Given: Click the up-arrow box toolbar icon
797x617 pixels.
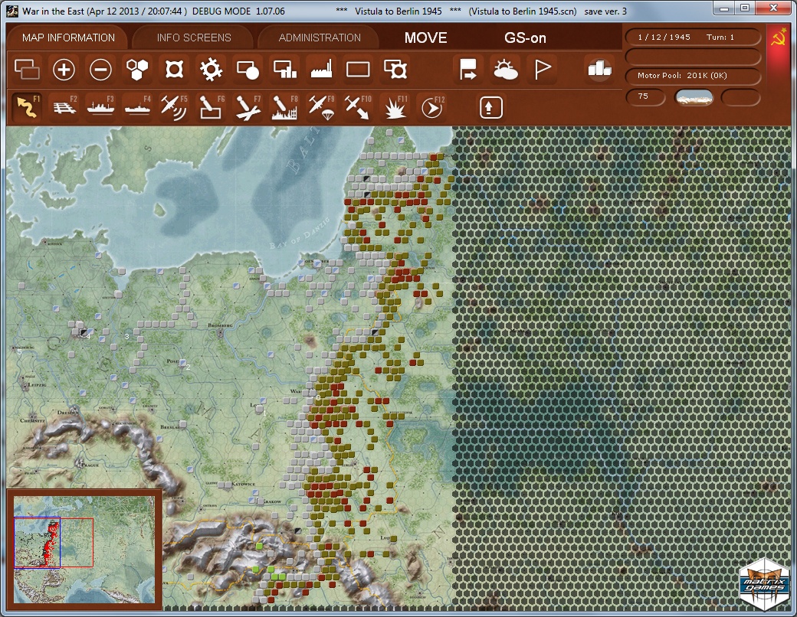Looking at the screenshot, I should click(491, 107).
